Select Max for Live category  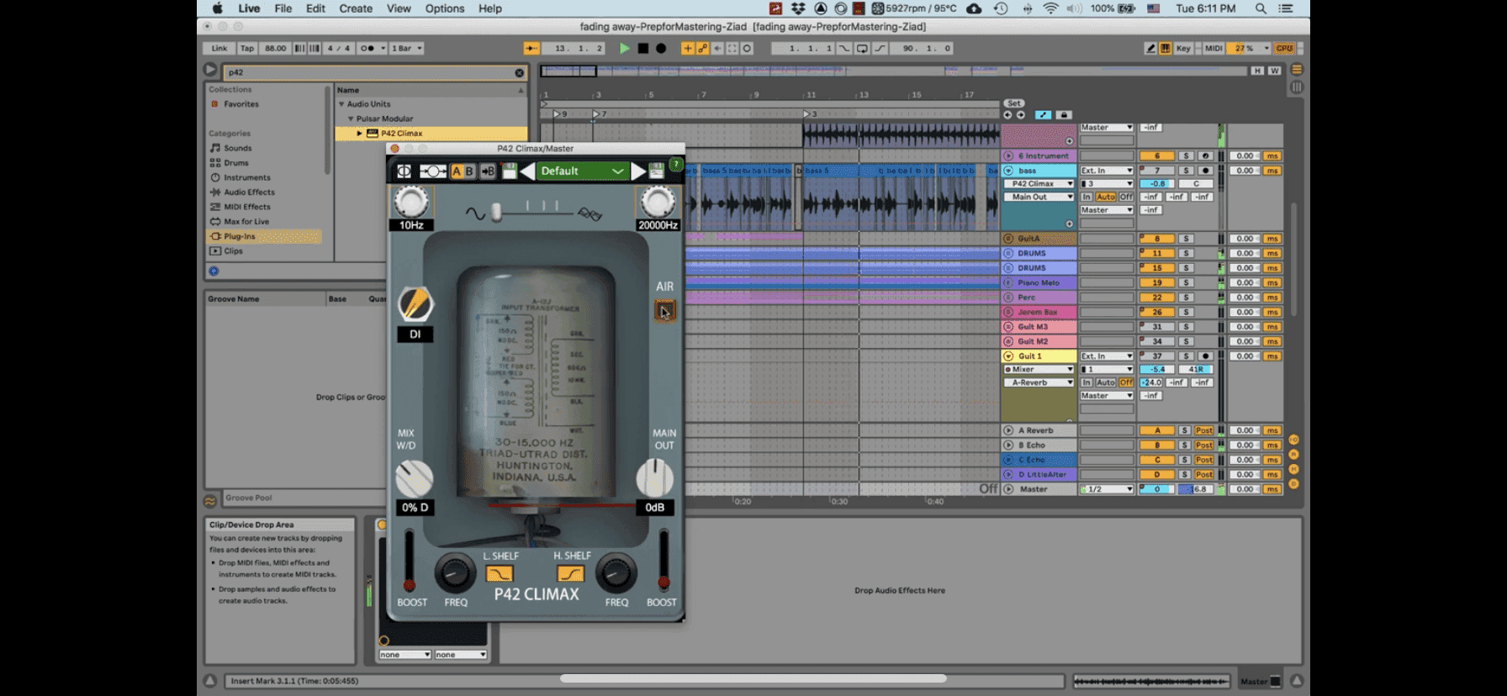(x=246, y=222)
